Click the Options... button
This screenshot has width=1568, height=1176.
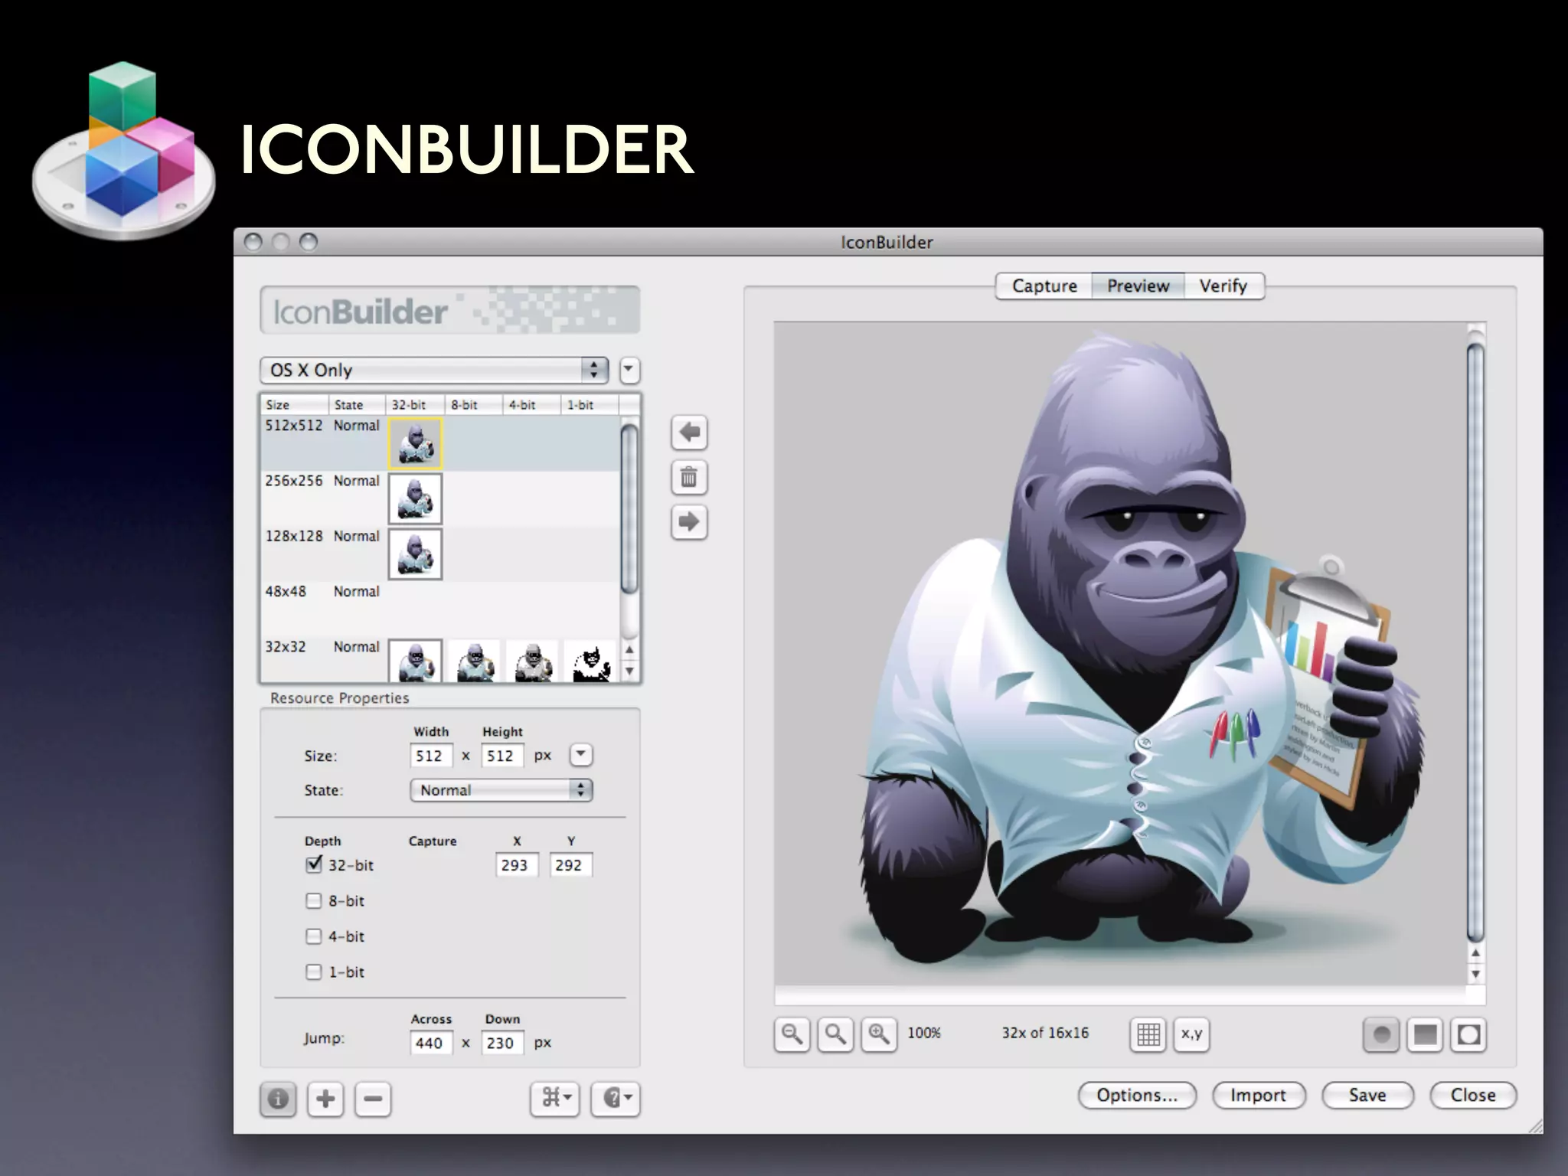point(1137,1096)
